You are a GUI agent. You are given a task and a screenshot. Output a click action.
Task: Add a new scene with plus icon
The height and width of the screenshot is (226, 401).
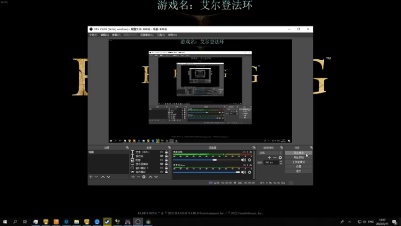coord(91,177)
